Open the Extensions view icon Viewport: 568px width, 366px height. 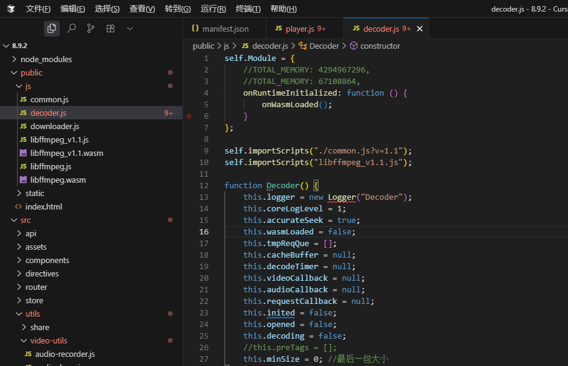[x=110, y=28]
